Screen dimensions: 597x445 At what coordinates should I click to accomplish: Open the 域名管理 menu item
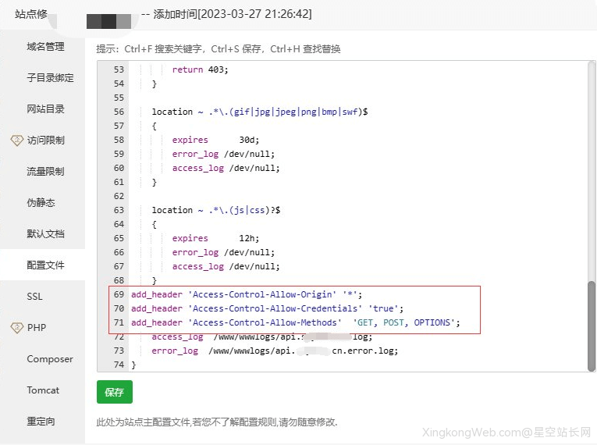pos(45,47)
